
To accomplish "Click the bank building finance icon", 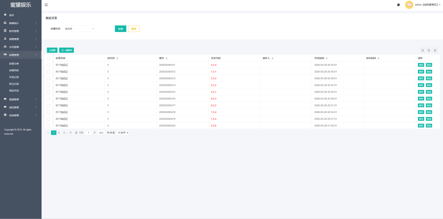I will (5, 31).
